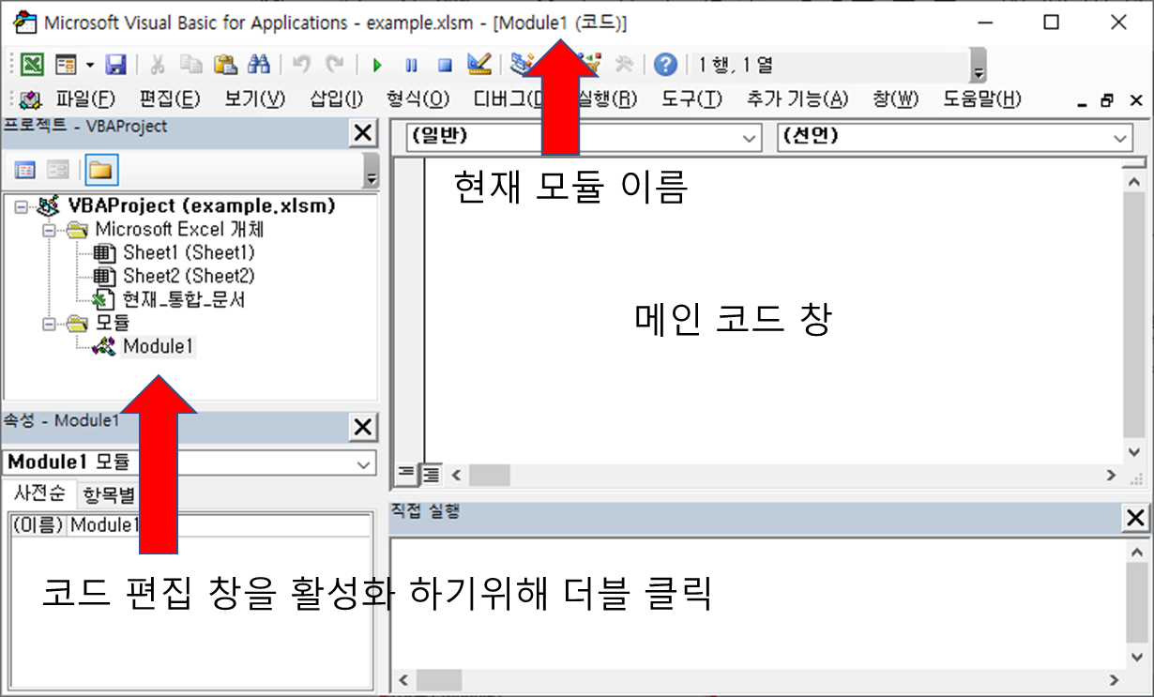
Task: Click the Redo arrow icon
Action: 334,65
